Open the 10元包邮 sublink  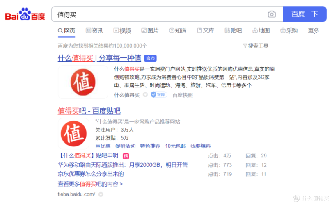pos(175,146)
